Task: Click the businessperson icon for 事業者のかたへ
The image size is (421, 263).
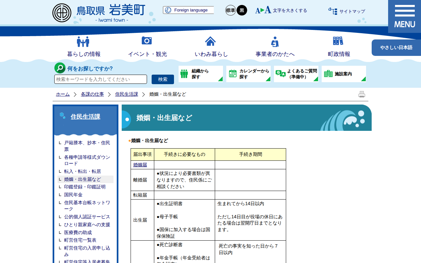Action: 275,42
